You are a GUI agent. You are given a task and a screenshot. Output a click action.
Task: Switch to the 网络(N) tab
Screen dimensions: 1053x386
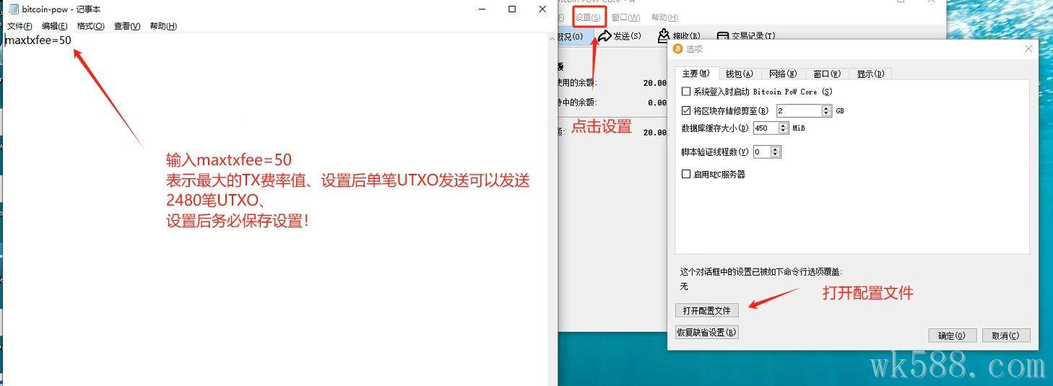coord(782,74)
